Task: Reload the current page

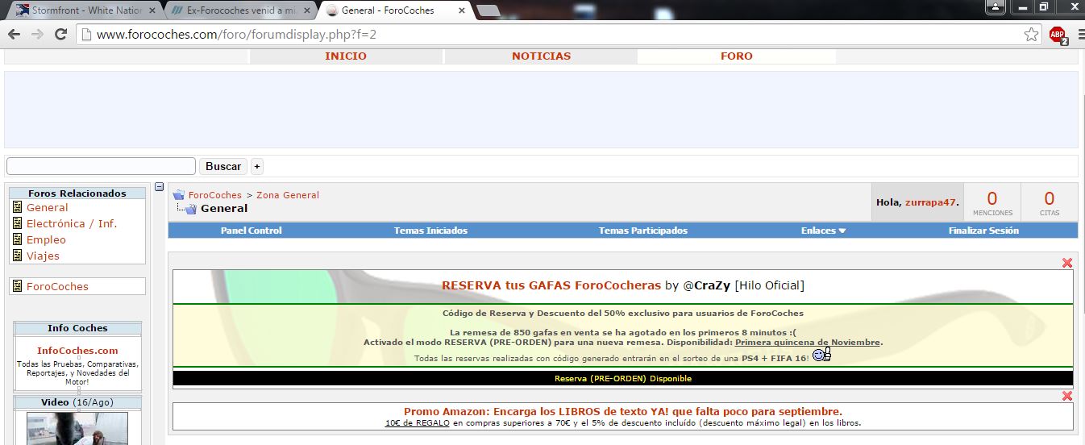Action: [x=60, y=35]
